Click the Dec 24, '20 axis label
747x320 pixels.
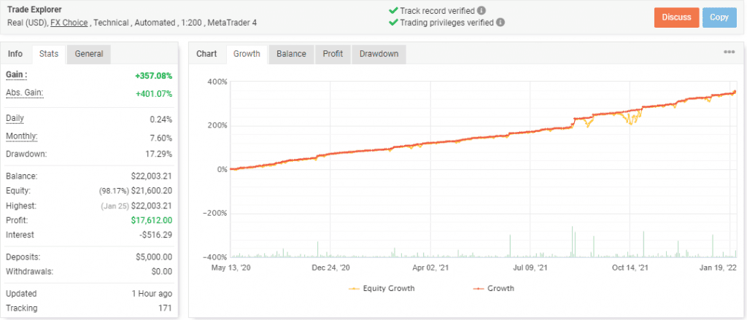click(x=330, y=268)
